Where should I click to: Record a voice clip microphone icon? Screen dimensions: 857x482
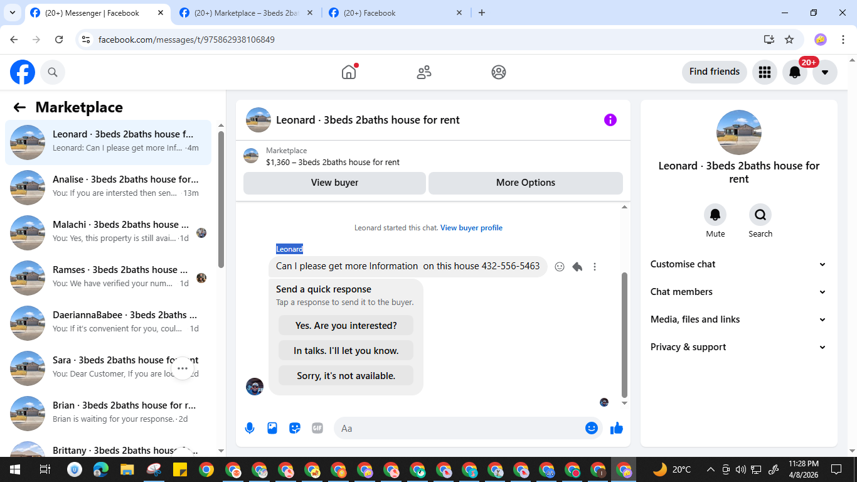point(250,429)
